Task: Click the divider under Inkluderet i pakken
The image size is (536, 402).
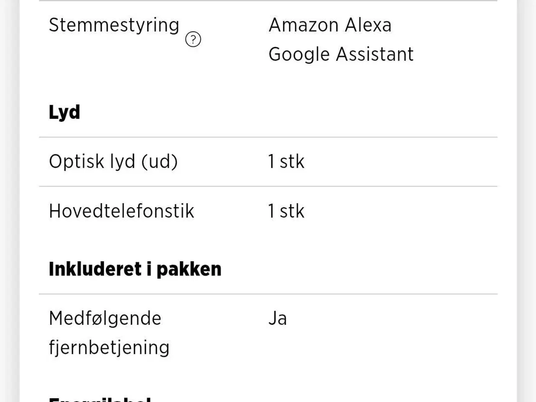Action: pos(268,292)
